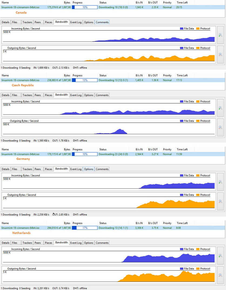Select the linuxmint-18-cinnamon-64bit.iso torrent in the Czech Republic list
The height and width of the screenshot is (290, 226).
pos(20,80)
